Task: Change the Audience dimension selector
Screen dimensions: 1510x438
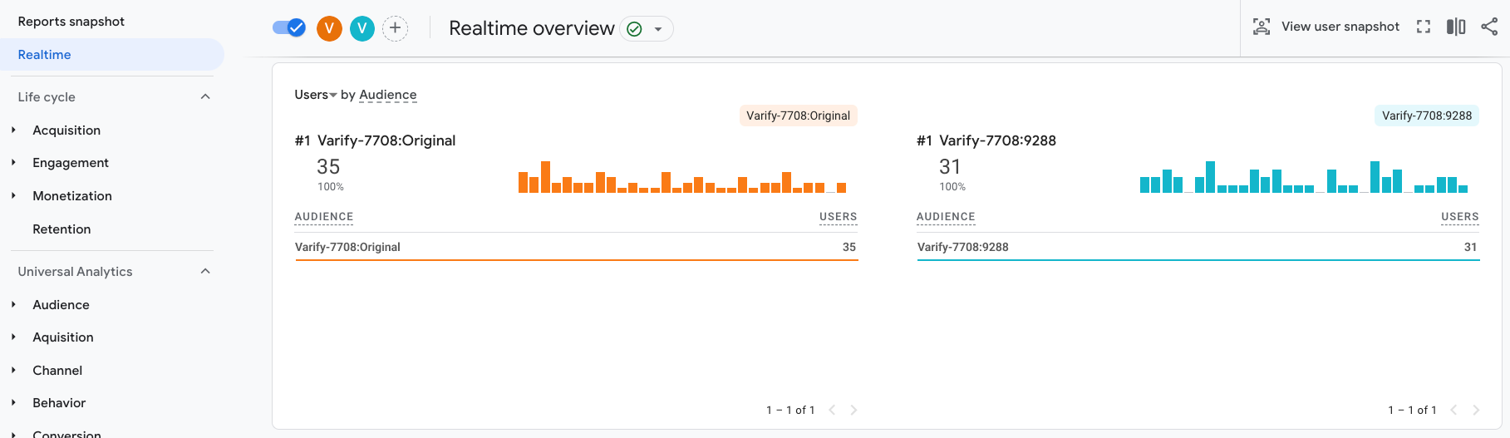Action: point(388,95)
